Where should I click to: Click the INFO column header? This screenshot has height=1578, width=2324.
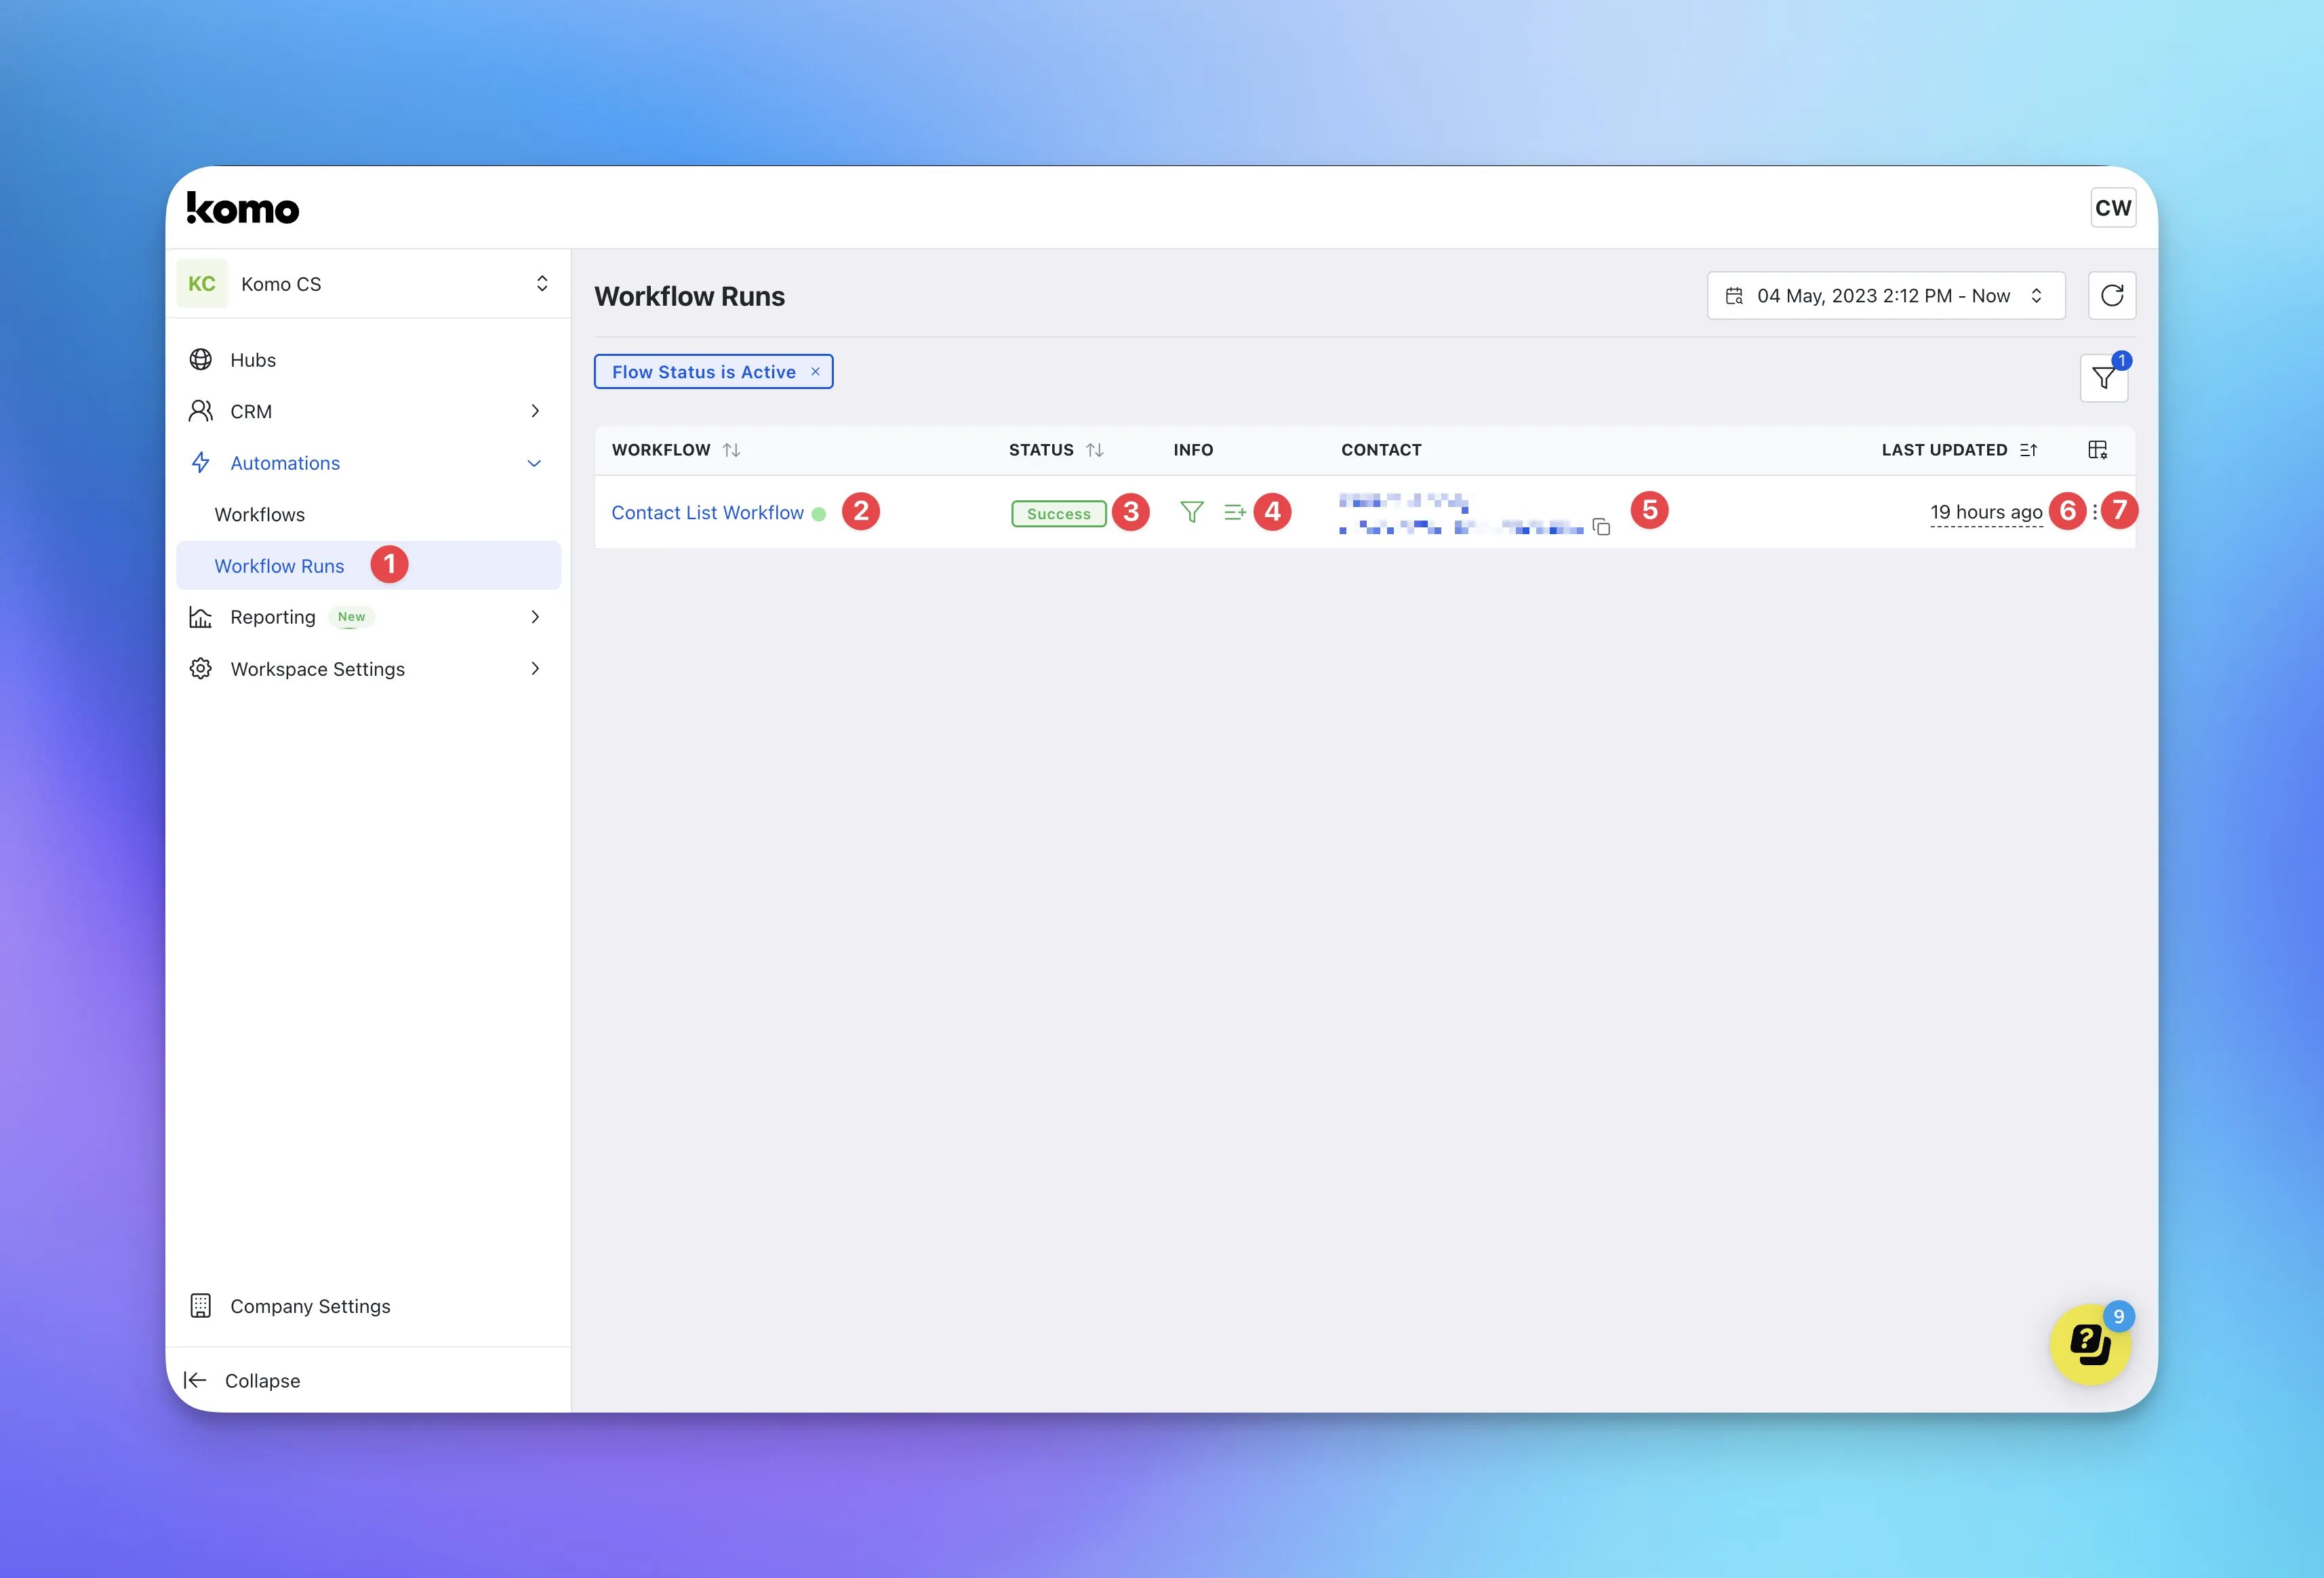click(x=1193, y=450)
